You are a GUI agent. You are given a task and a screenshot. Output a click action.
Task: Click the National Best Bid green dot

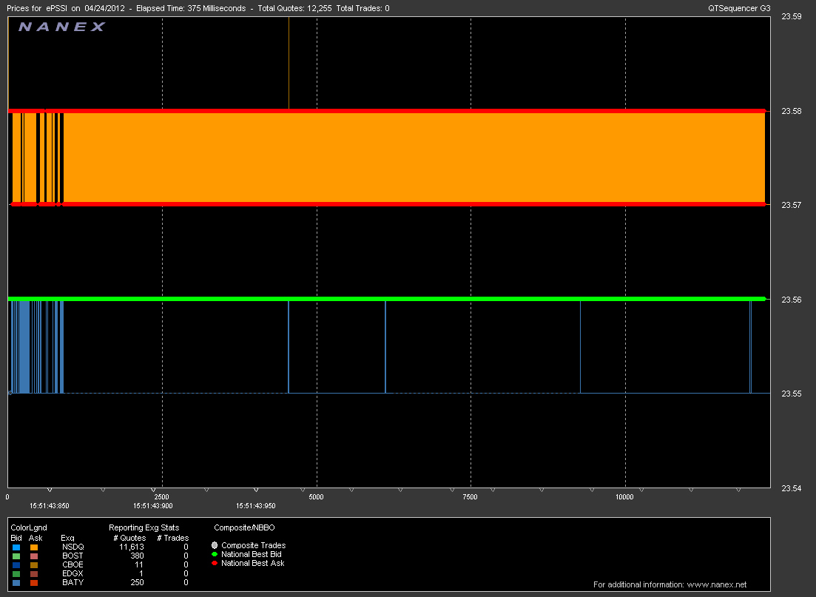215,554
